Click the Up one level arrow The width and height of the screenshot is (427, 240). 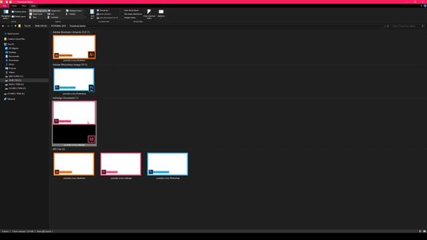click(x=15, y=26)
